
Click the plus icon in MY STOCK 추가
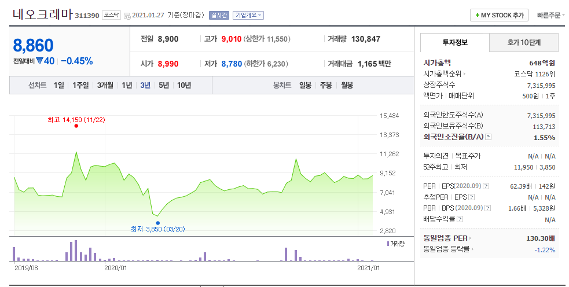pyautogui.click(x=478, y=15)
